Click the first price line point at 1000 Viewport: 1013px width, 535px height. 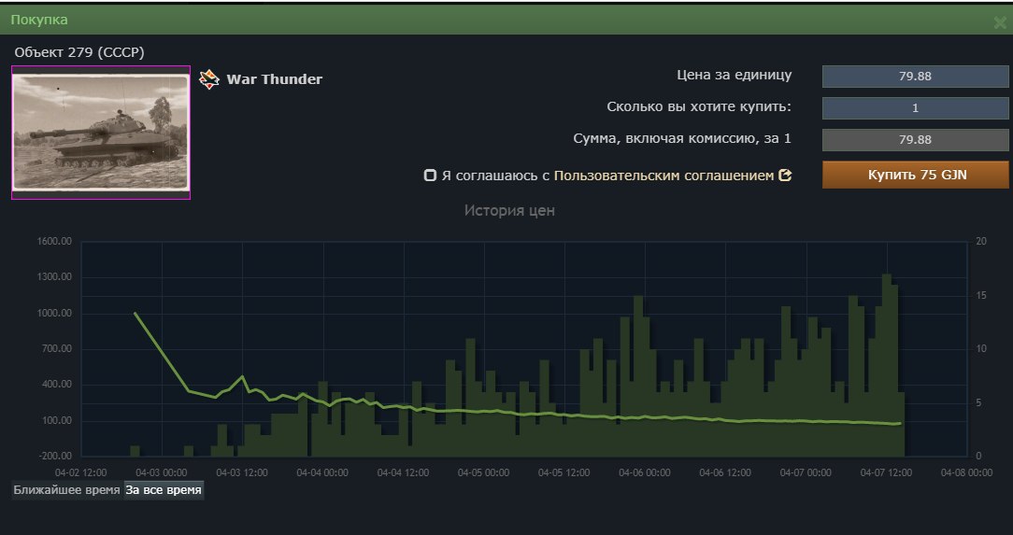click(x=135, y=313)
